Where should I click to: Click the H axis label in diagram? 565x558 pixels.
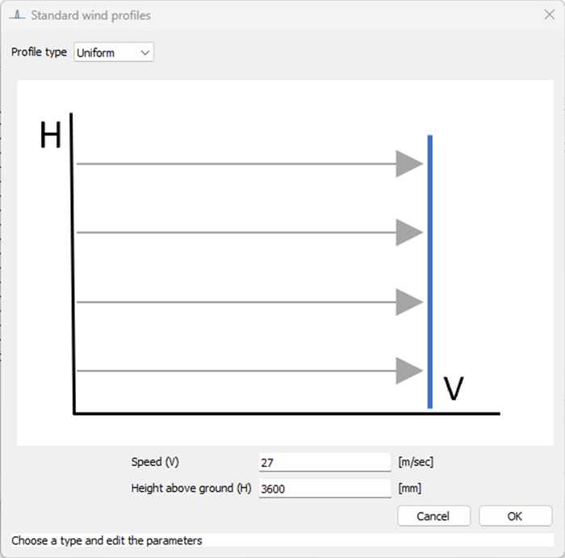(50, 136)
